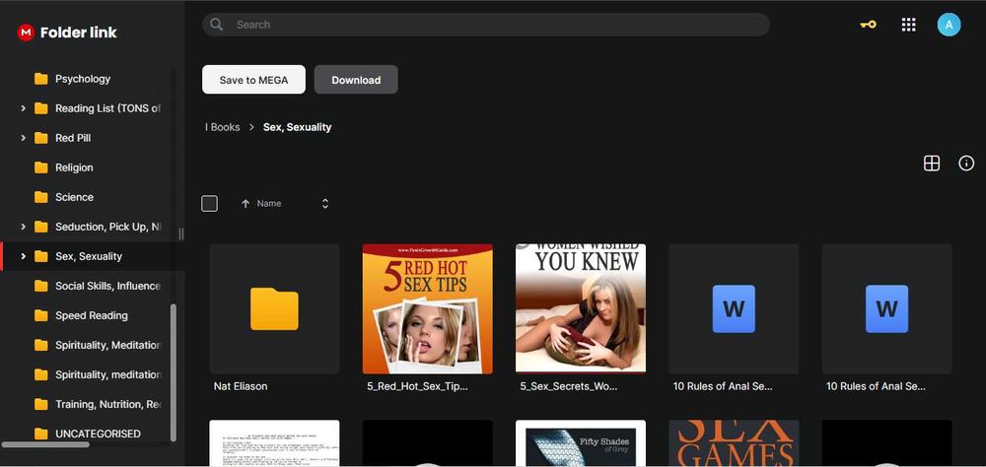This screenshot has width=986, height=467.
Task: Sort by the Name column header
Action: coord(269,204)
